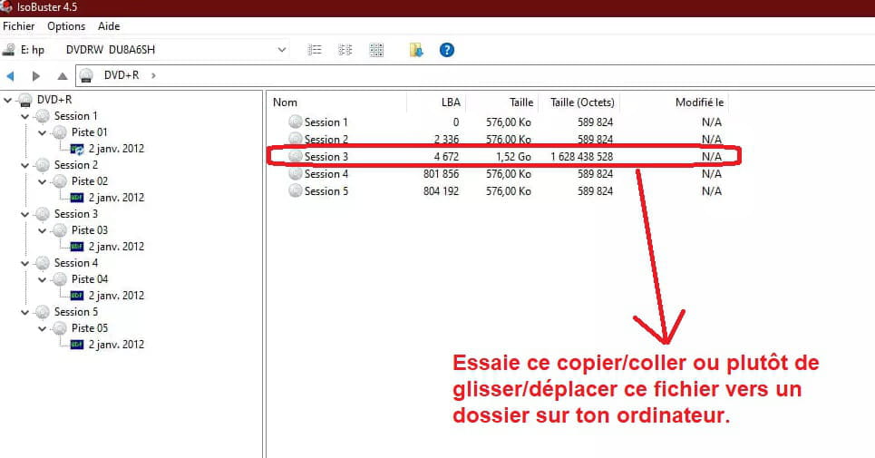Open the Options menu

(66, 26)
